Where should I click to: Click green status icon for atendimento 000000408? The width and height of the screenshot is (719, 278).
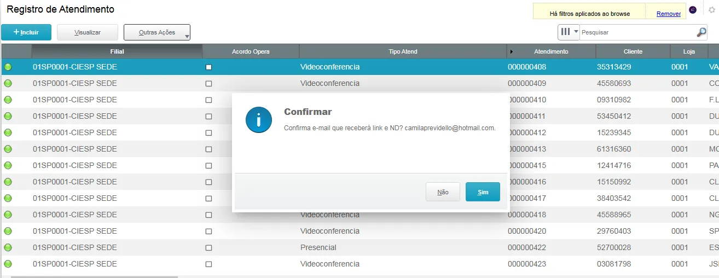[8, 67]
